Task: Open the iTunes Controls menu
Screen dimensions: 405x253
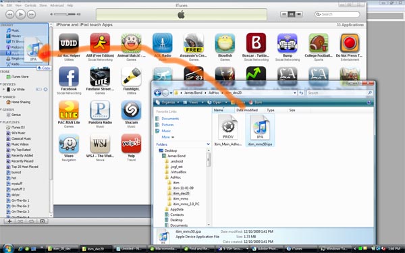Action: coord(30,5)
